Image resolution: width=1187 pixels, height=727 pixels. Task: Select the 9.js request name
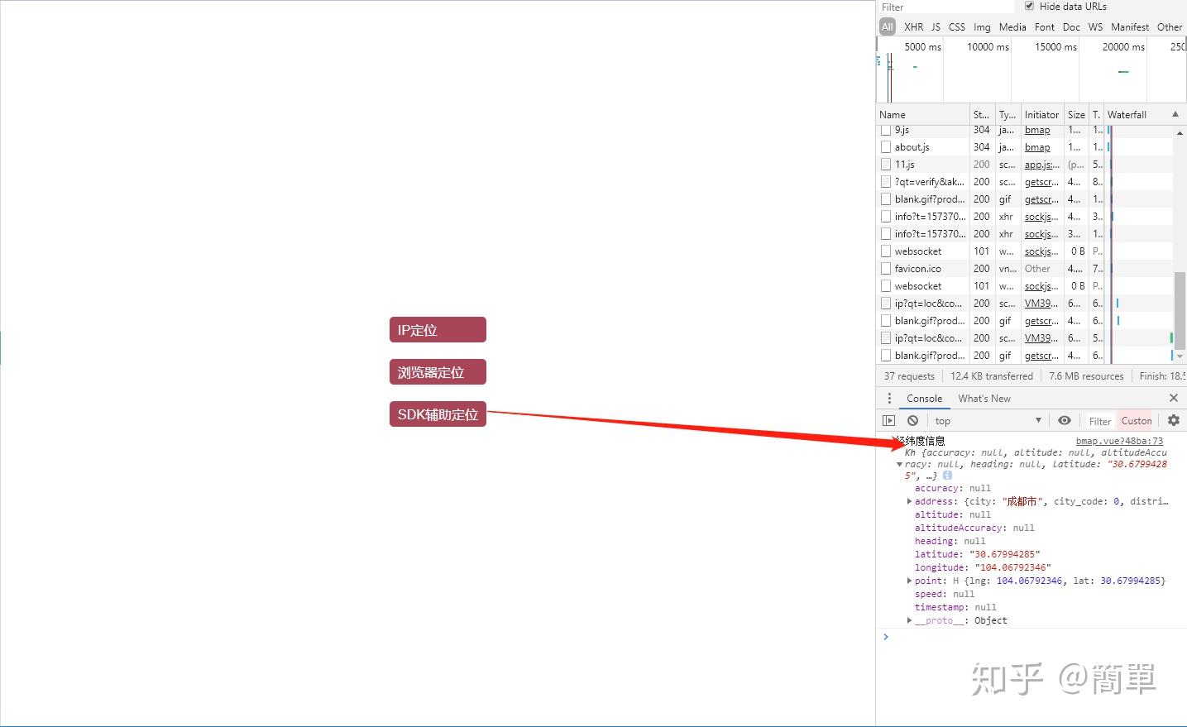click(902, 130)
